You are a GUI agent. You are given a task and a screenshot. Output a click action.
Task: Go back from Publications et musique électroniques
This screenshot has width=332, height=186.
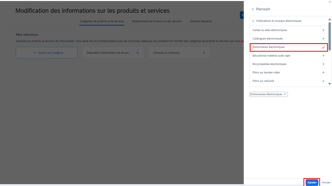pyautogui.click(x=253, y=21)
